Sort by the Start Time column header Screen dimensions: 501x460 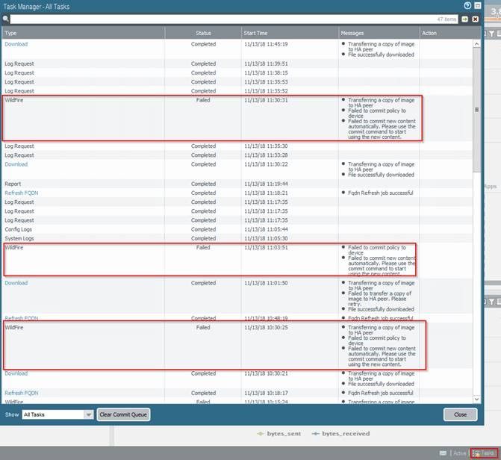(x=289, y=33)
